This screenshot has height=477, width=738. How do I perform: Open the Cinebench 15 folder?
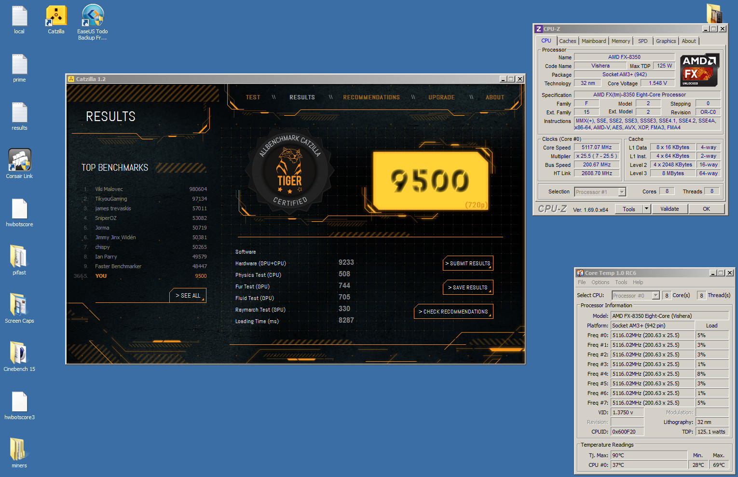(x=19, y=357)
